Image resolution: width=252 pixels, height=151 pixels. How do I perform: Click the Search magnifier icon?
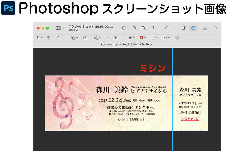pos(215,28)
